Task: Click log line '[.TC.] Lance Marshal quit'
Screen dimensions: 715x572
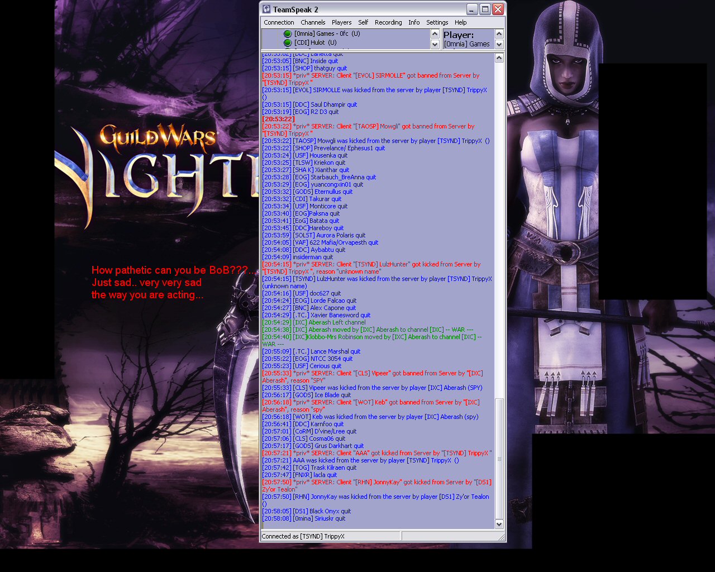Action: [311, 351]
